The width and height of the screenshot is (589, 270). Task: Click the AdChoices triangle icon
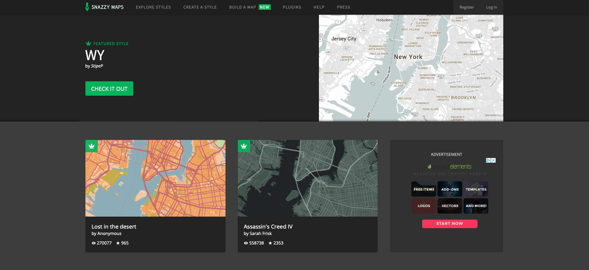coord(488,160)
